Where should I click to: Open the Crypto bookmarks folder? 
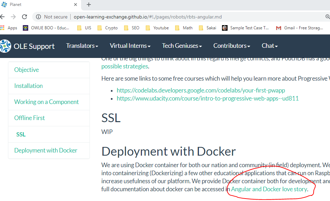coord(108,28)
